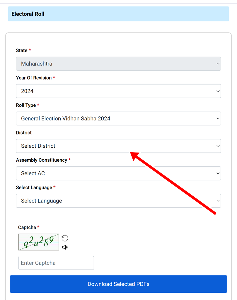Image resolution: width=237 pixels, height=300 pixels.
Task: Click the chevron on the District field
Action: (218, 146)
